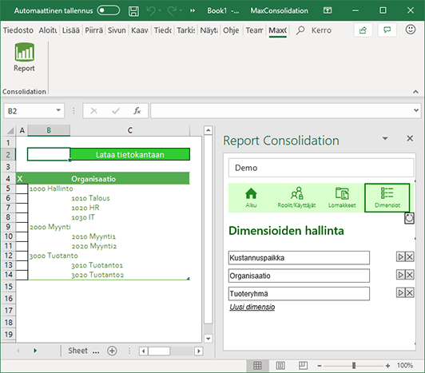Select the MaxC ribbon tab
The height and width of the screenshot is (373, 425).
point(278,30)
